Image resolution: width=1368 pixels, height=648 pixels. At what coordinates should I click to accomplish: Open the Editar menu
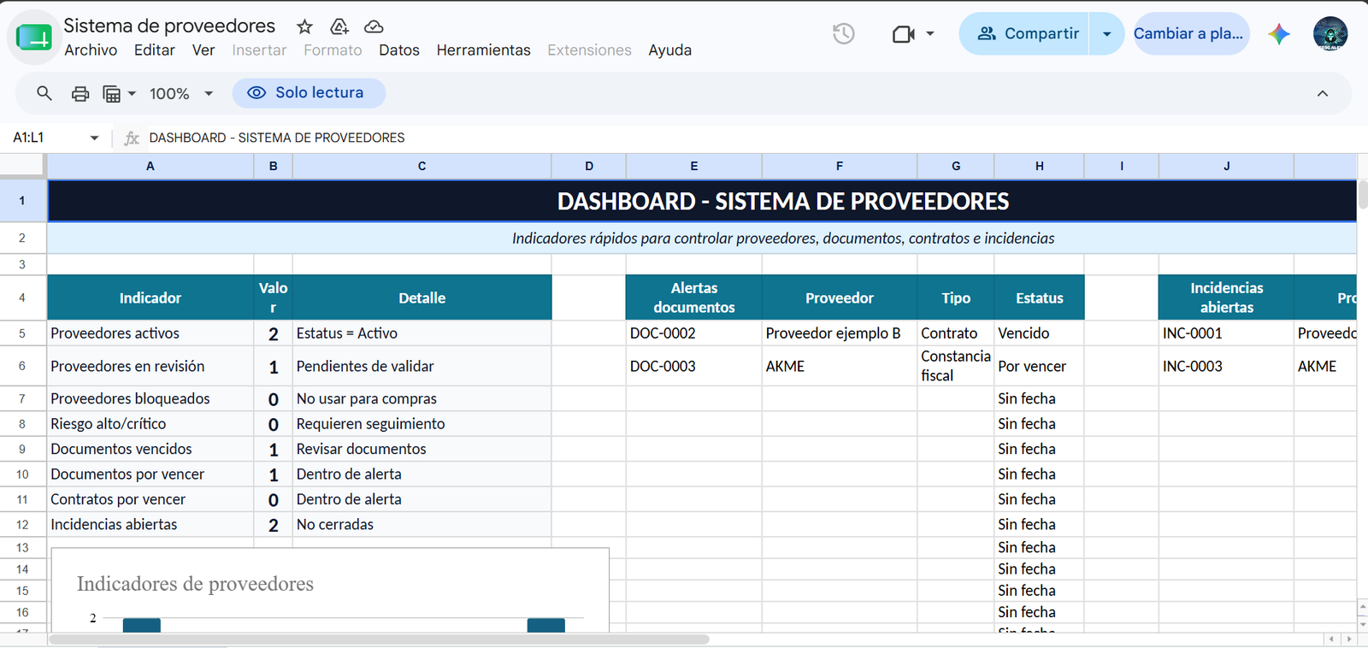[x=155, y=50]
